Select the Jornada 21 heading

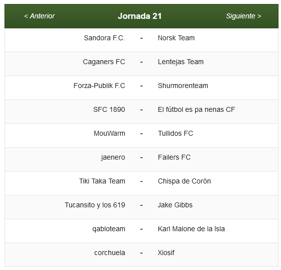[x=140, y=16]
